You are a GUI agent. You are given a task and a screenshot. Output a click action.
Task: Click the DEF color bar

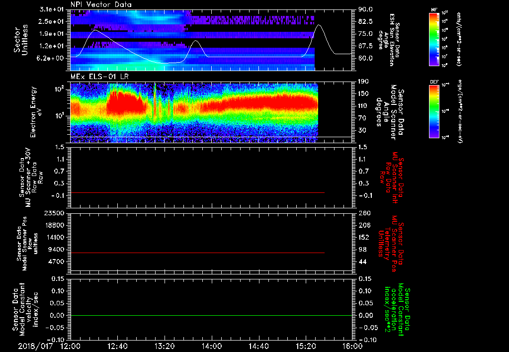click(x=434, y=111)
